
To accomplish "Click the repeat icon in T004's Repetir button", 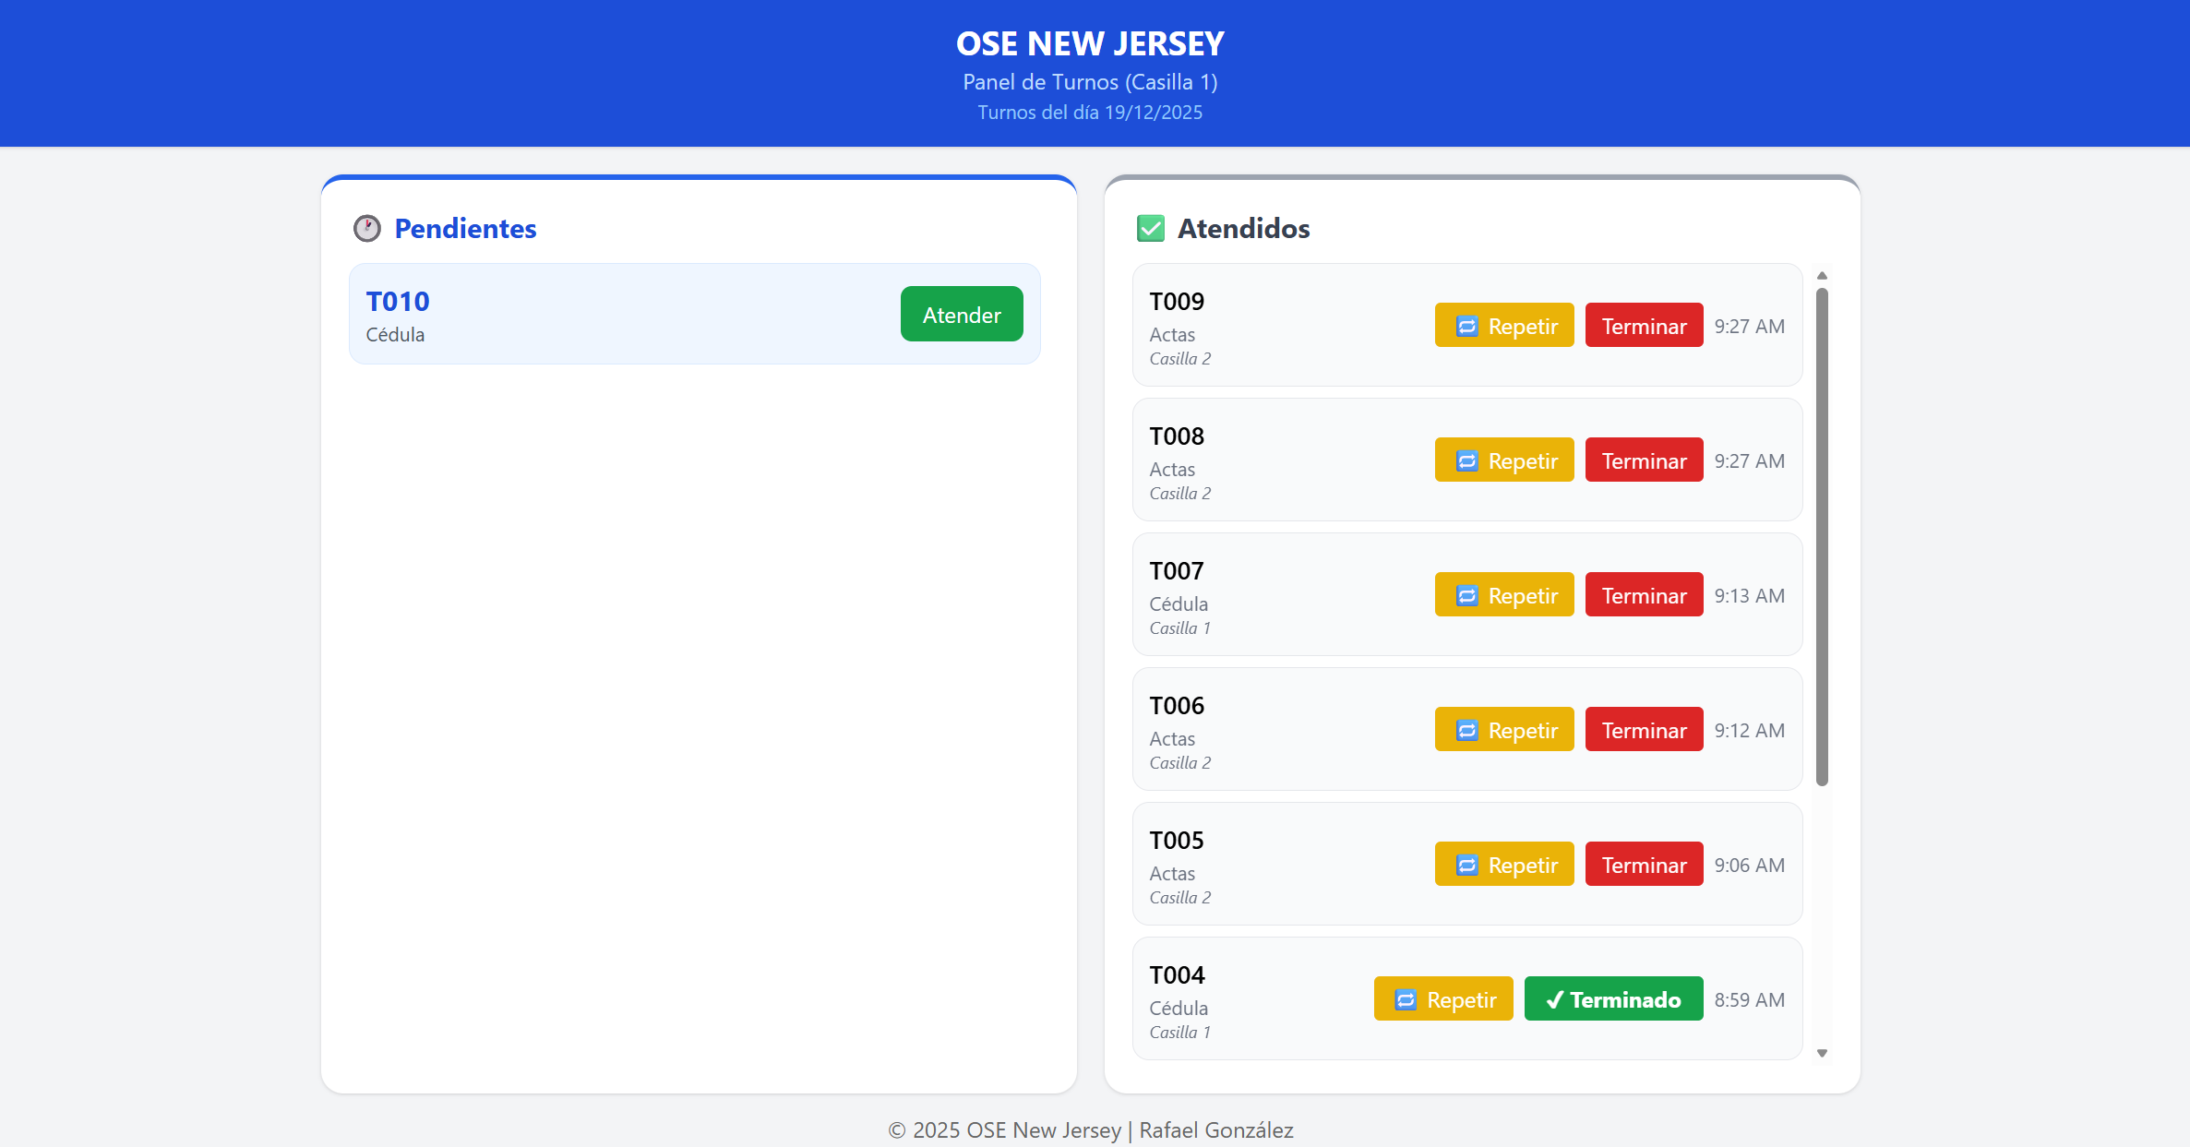I will [x=1405, y=999].
